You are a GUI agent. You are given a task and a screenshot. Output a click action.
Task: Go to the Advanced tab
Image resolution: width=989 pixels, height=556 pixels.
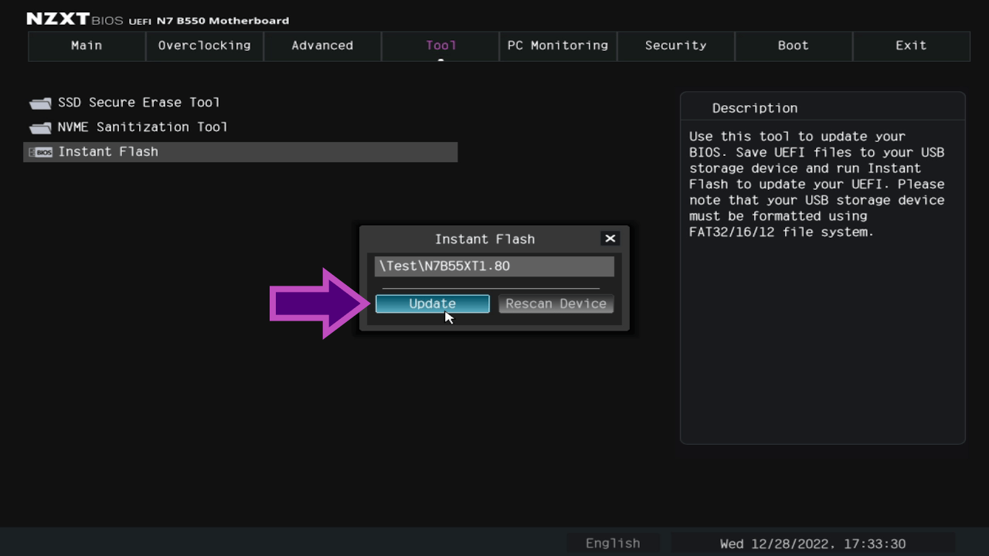322,46
